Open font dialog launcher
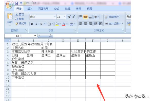 tap(75, 30)
